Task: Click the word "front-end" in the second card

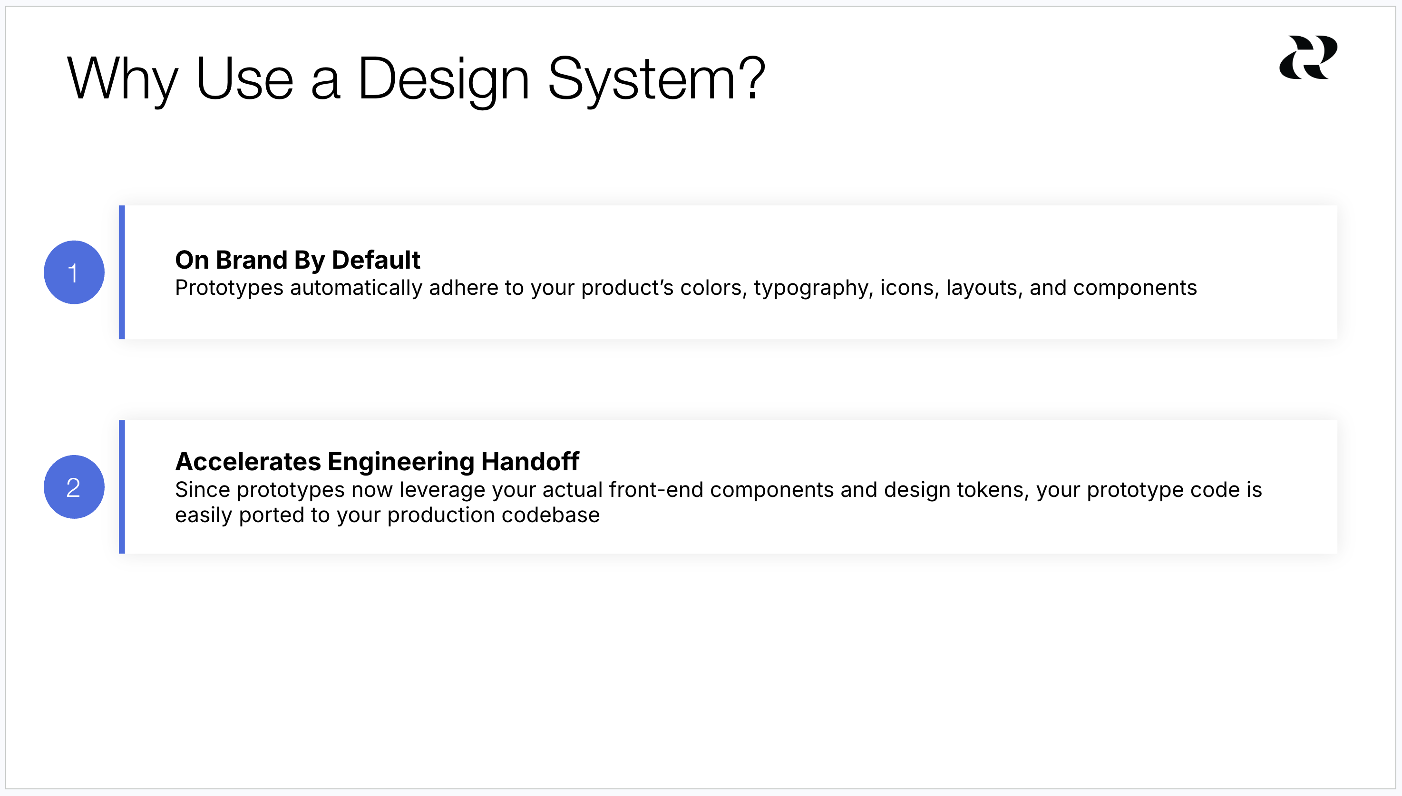Action: point(656,490)
